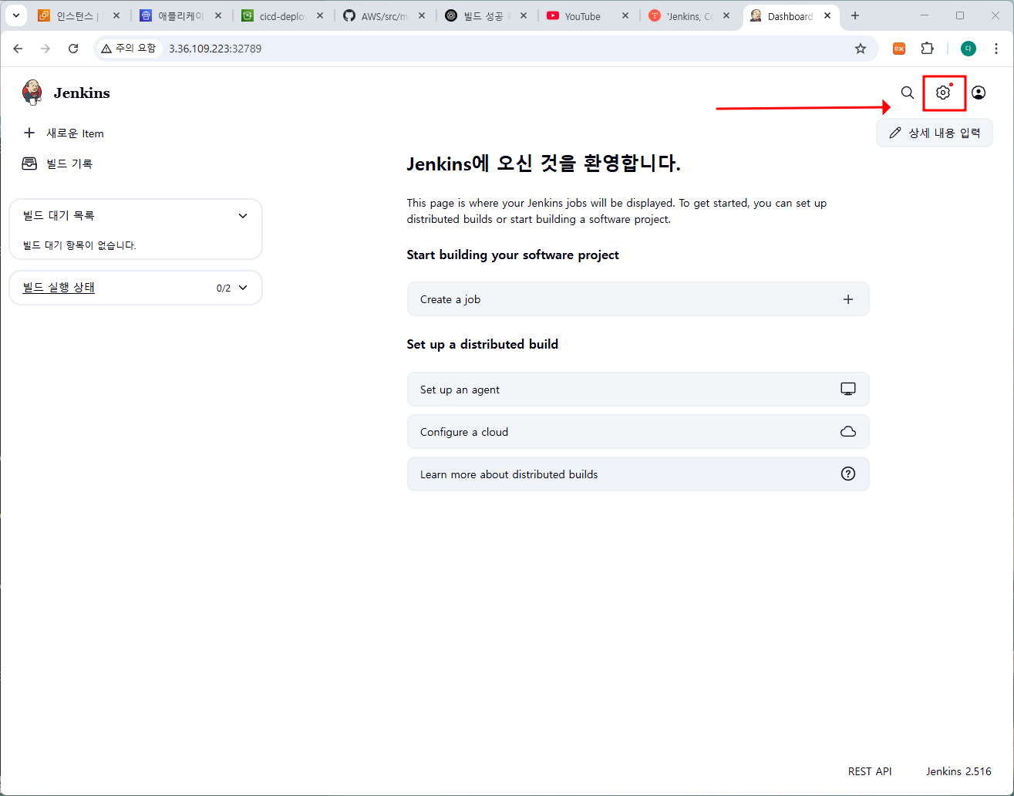Click the cloud icon on Configure a cloud
1014x796 pixels.
coord(848,432)
